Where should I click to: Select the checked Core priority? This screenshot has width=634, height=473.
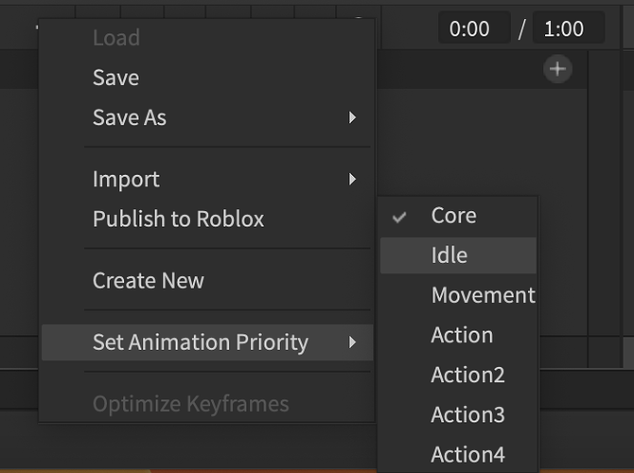[x=454, y=216]
